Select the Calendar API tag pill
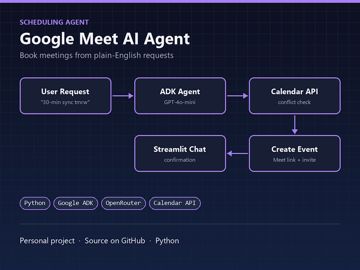The height and width of the screenshot is (270, 360). pos(175,203)
